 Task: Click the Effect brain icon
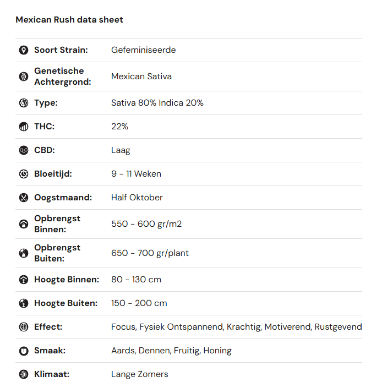24,327
